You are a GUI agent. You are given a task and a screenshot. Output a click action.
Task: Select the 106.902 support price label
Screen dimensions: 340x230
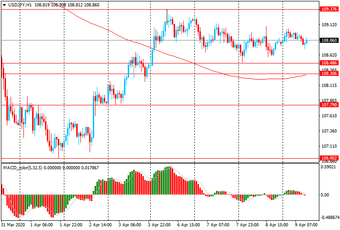coord(329,158)
